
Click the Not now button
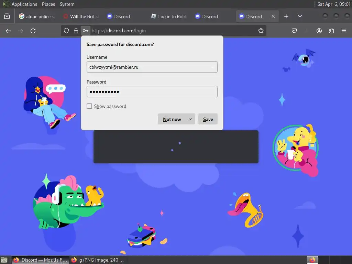click(172, 119)
